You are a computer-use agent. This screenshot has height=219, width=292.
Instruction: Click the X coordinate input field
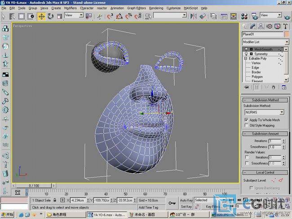click(79, 201)
